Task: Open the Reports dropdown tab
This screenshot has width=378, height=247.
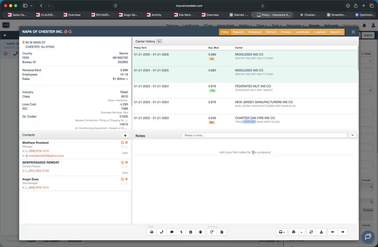Action: 336,32
